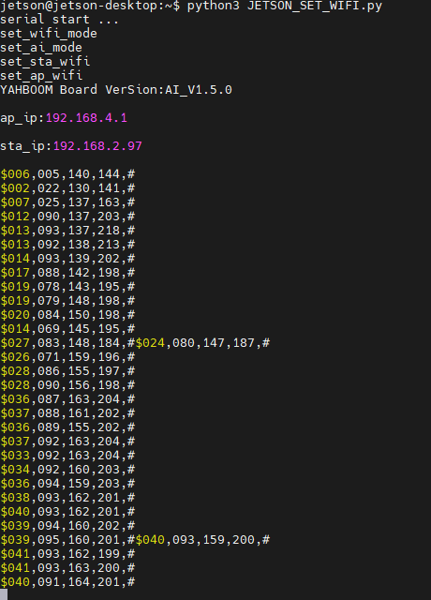This screenshot has height=600, width=431.
Task: Click the ap_ip address 192.168.4.1
Action: pyautogui.click(x=86, y=118)
